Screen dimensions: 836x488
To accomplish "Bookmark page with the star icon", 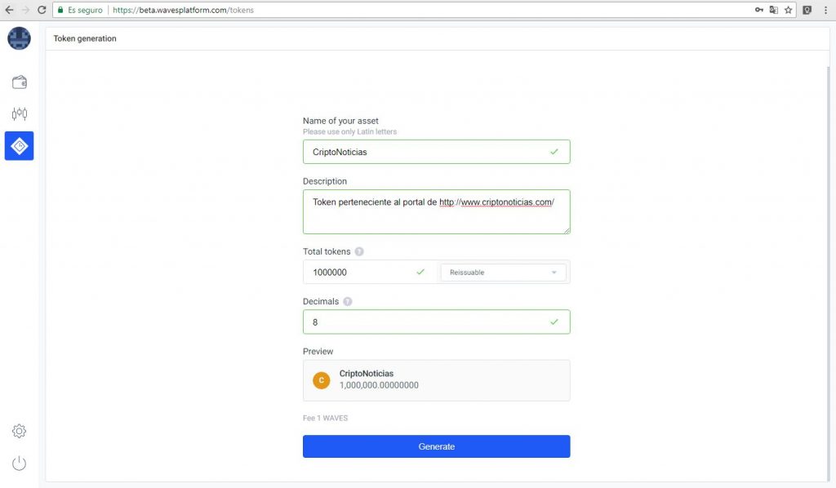I will pyautogui.click(x=788, y=10).
